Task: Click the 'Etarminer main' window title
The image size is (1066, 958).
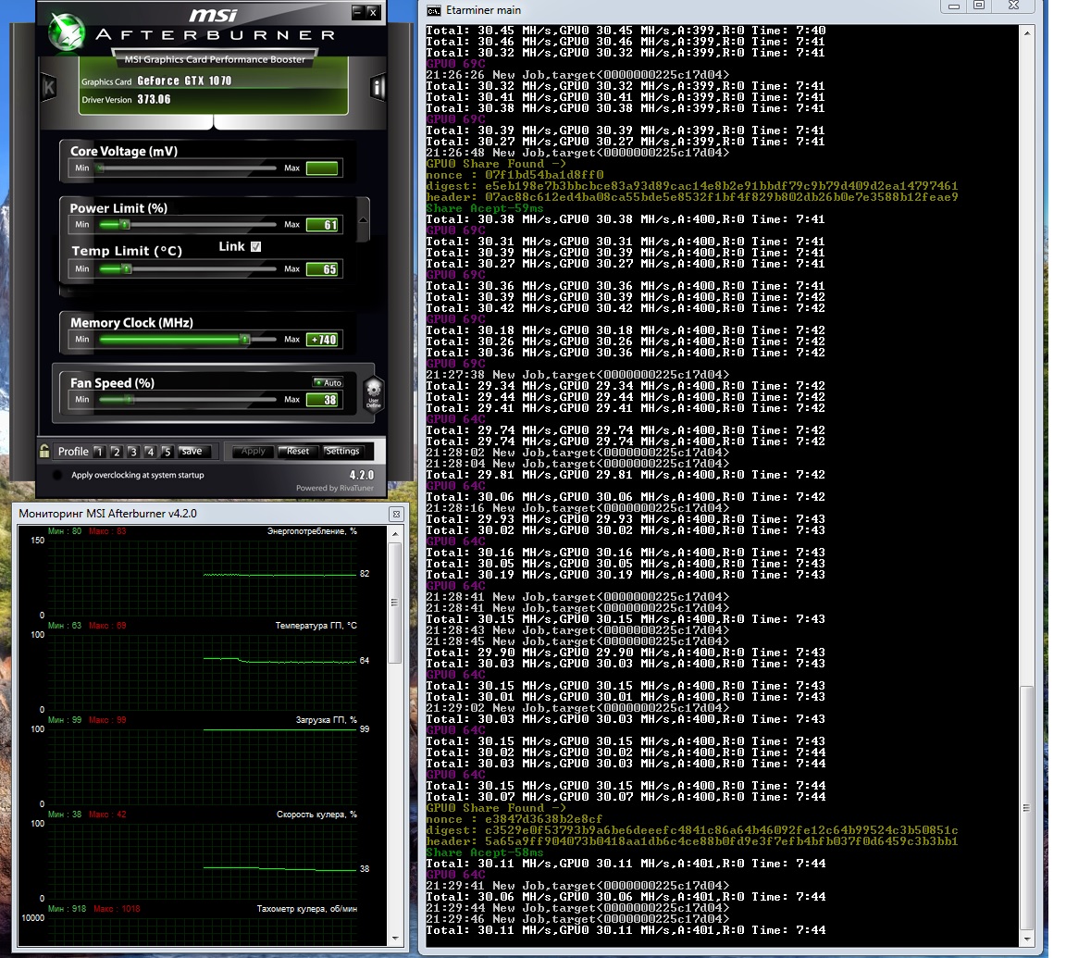Action: pyautogui.click(x=483, y=10)
